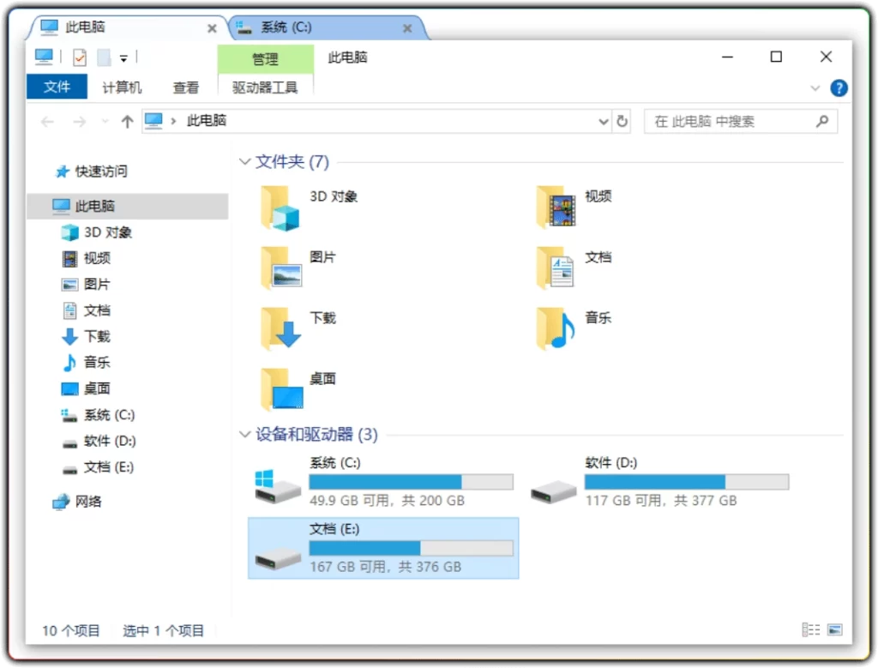Open the 文件 menu
Image resolution: width=878 pixels, height=668 pixels.
tap(57, 87)
